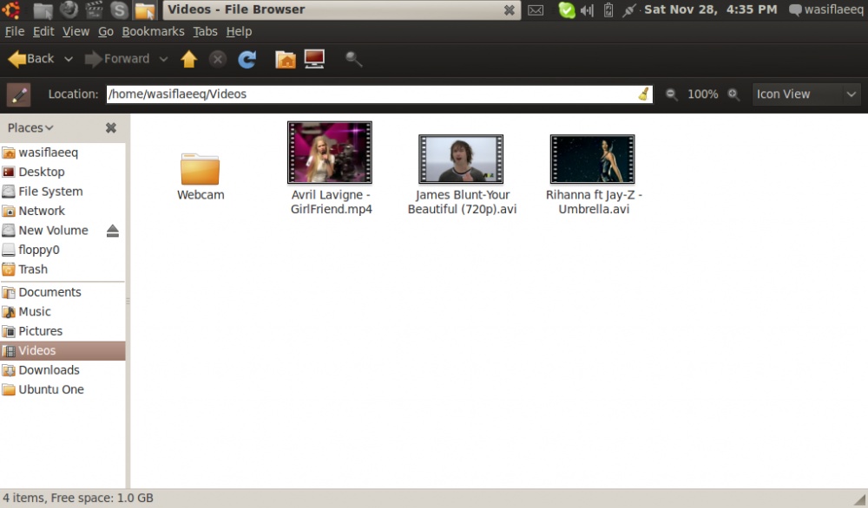
Task: Toggle text-based location bar with pencil button
Action: 18,94
